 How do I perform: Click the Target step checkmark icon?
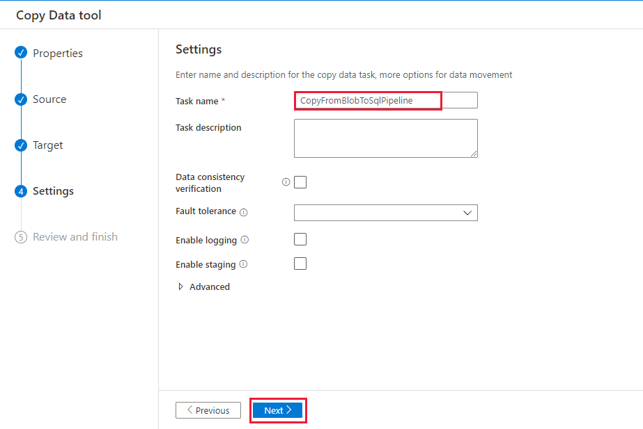20,145
